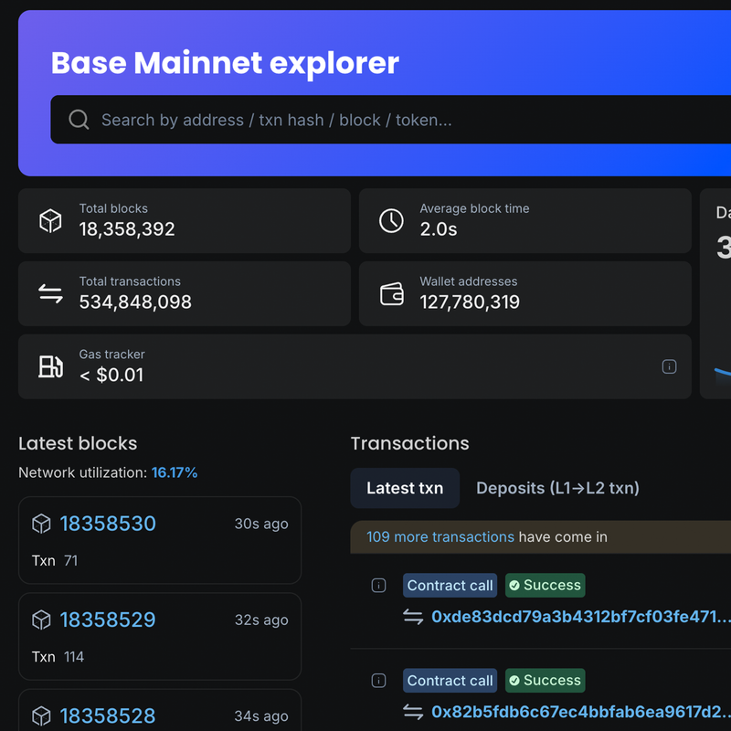Click the Total transactions arrows icon
This screenshot has height=731, width=731.
coord(50,293)
